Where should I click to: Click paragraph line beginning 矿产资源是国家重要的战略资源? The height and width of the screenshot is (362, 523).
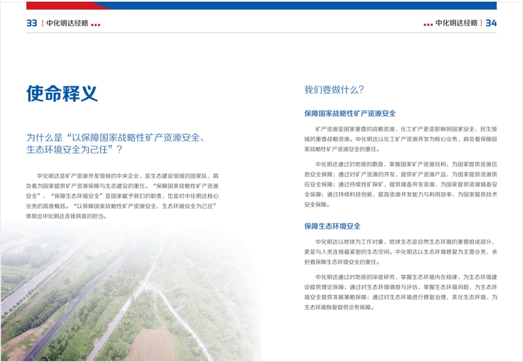click(x=406, y=129)
